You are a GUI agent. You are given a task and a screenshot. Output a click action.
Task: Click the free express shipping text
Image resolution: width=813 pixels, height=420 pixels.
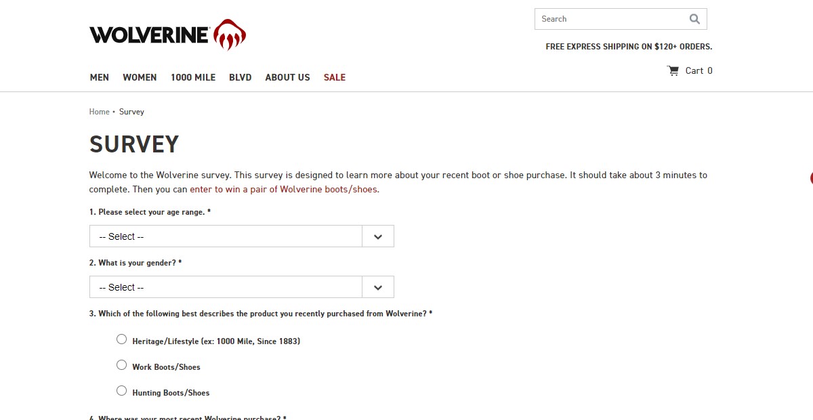coord(629,47)
